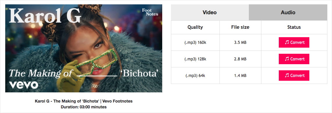
Task: Click the Karol G video thumbnail
Action: (84, 48)
